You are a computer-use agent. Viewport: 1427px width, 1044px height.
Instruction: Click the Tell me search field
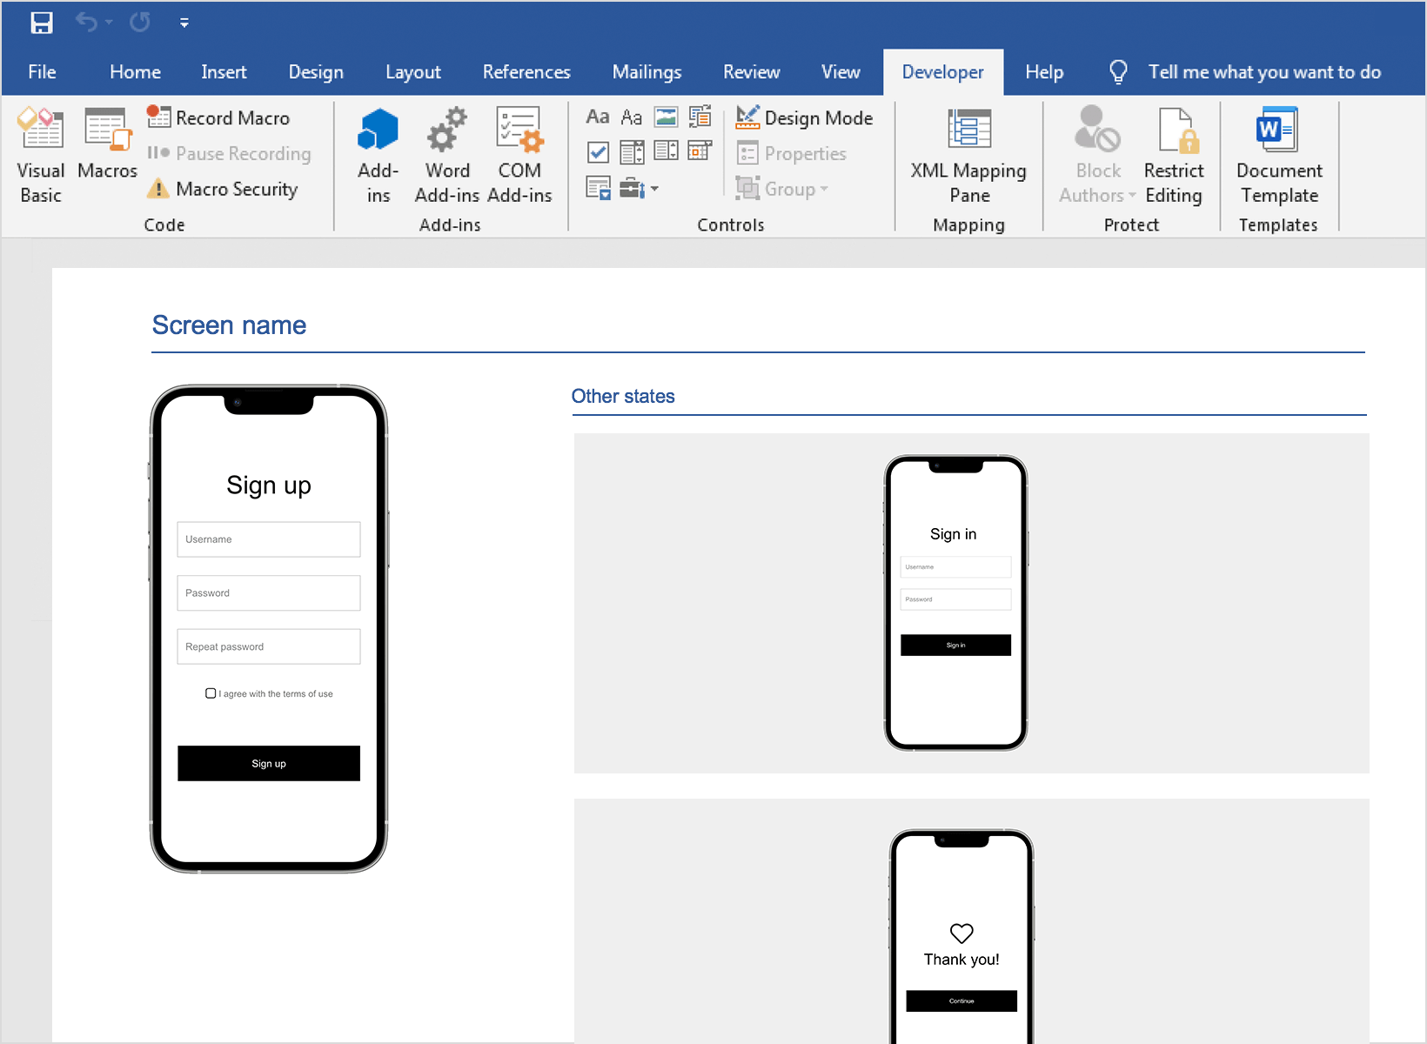pos(1263,72)
